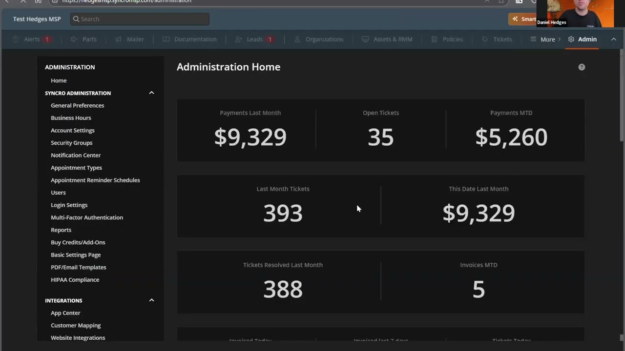Click the Last Month Tickets value 393
Viewport: 625px width, 351px height.
coord(283,214)
